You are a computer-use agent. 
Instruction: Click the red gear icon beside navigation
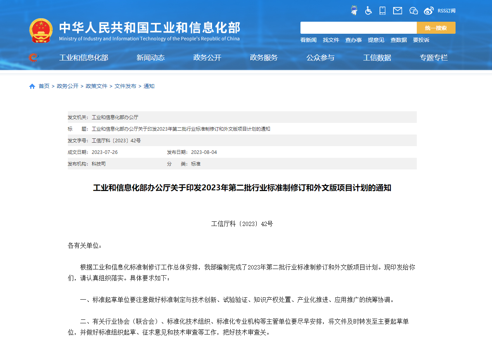[34, 57]
